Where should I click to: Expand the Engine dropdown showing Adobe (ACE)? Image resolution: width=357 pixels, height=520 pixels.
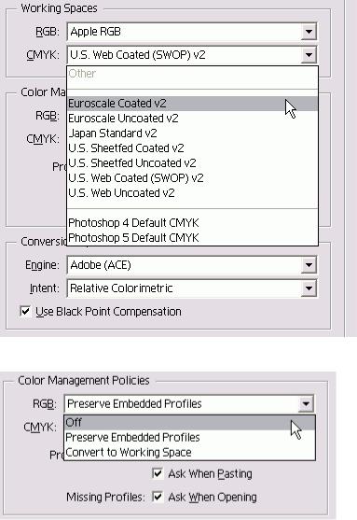pos(309,265)
